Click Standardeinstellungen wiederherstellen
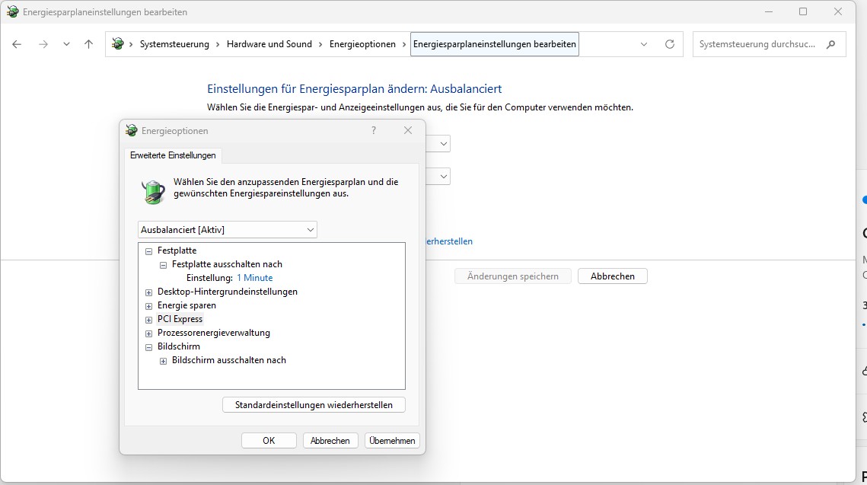867x485 pixels. click(x=314, y=404)
